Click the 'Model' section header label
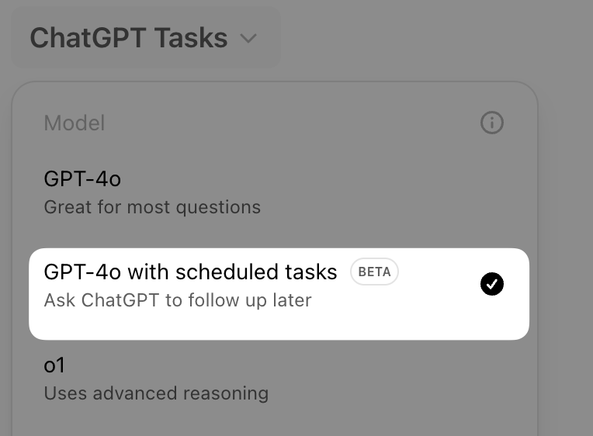Screen dimensions: 593x436 click(x=75, y=123)
